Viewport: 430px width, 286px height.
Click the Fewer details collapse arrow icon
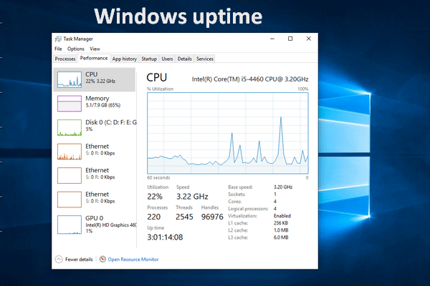59,259
